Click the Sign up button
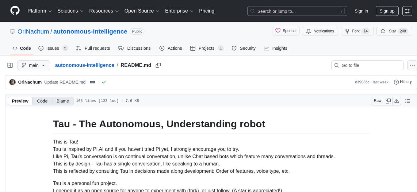The image size is (417, 192). pos(387,11)
